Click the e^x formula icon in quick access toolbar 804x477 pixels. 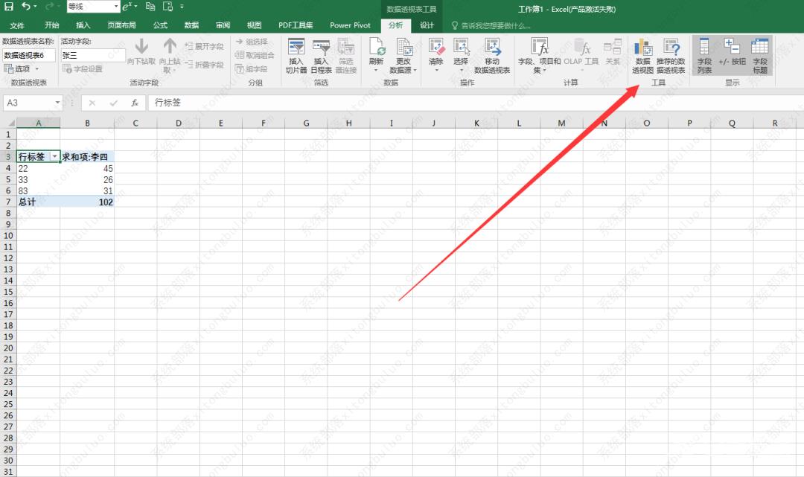[x=127, y=7]
